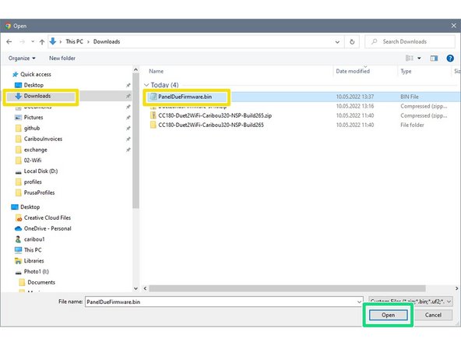This screenshot has width=461, height=346.
Task: Open Documents folder under Photo1 drive
Action: tap(41, 282)
